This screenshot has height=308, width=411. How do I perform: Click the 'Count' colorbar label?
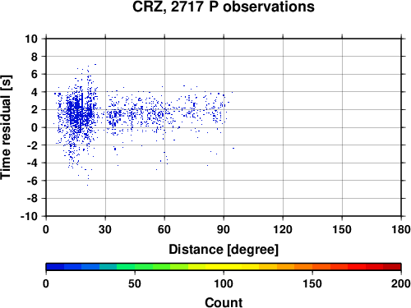[224, 302]
